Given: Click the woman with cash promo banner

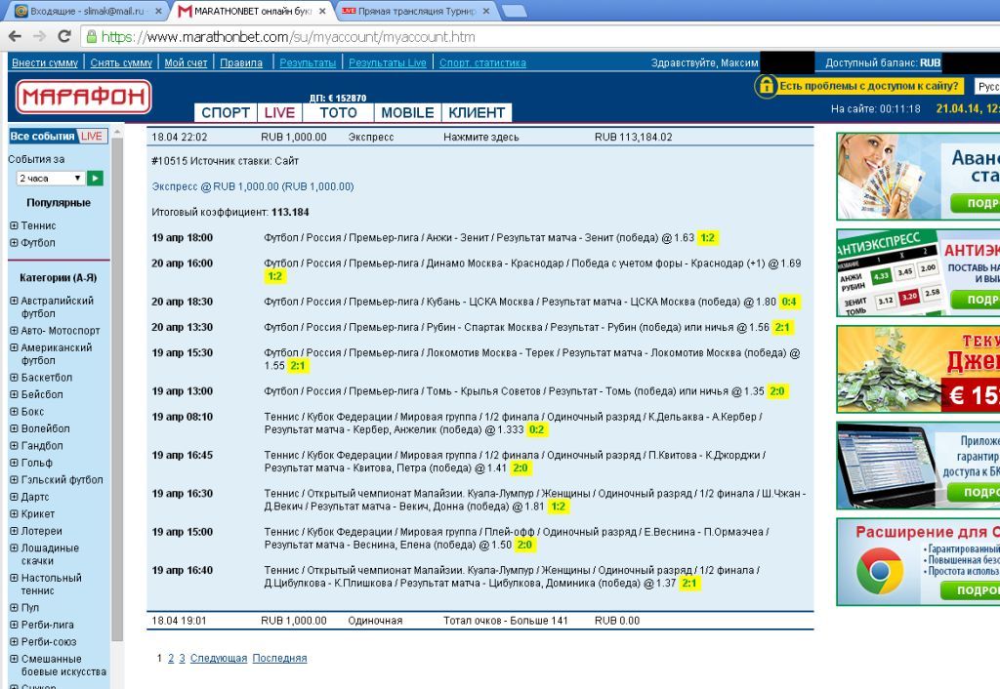Looking at the screenshot, I should point(918,177).
